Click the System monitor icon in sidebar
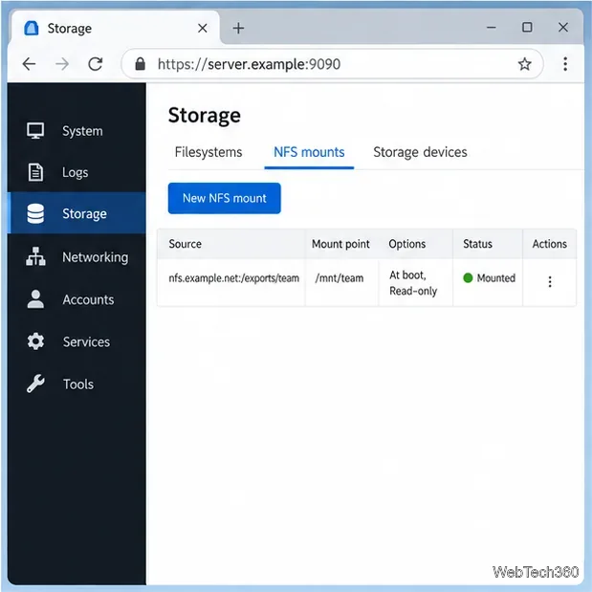Viewport: 592px width, 592px height. coord(35,131)
